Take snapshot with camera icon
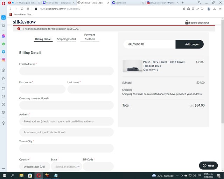224x179 pixels. click(x=188, y=9)
